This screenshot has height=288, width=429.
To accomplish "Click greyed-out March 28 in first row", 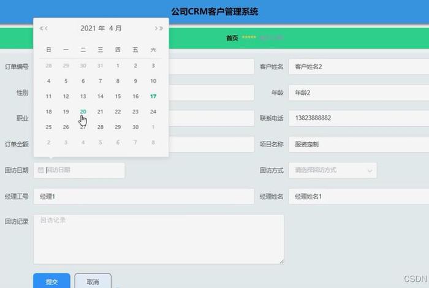I will pos(48,66).
